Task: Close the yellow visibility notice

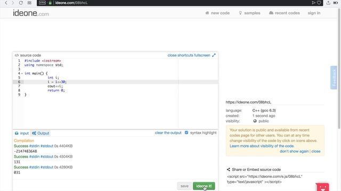Action: click(316, 151)
